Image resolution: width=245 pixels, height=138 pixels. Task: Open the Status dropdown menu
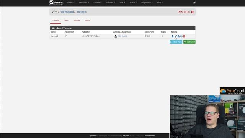pos(133,3)
